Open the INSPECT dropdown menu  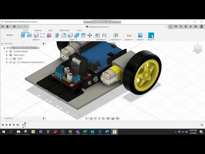[129, 40]
